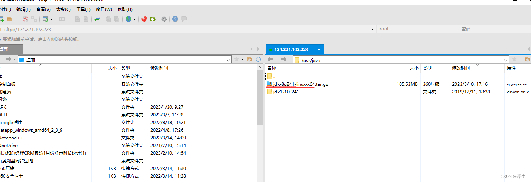Click local pane home folder icon
531x182 pixels.
(x=250, y=59)
